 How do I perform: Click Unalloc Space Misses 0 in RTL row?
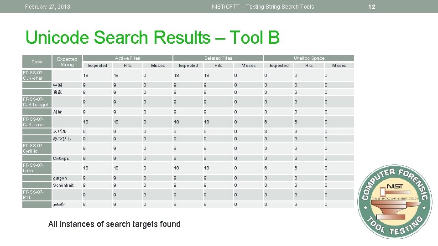click(x=326, y=205)
